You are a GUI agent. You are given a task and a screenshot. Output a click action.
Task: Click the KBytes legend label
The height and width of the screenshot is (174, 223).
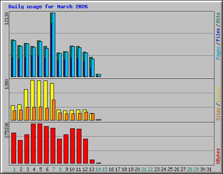point(218,156)
